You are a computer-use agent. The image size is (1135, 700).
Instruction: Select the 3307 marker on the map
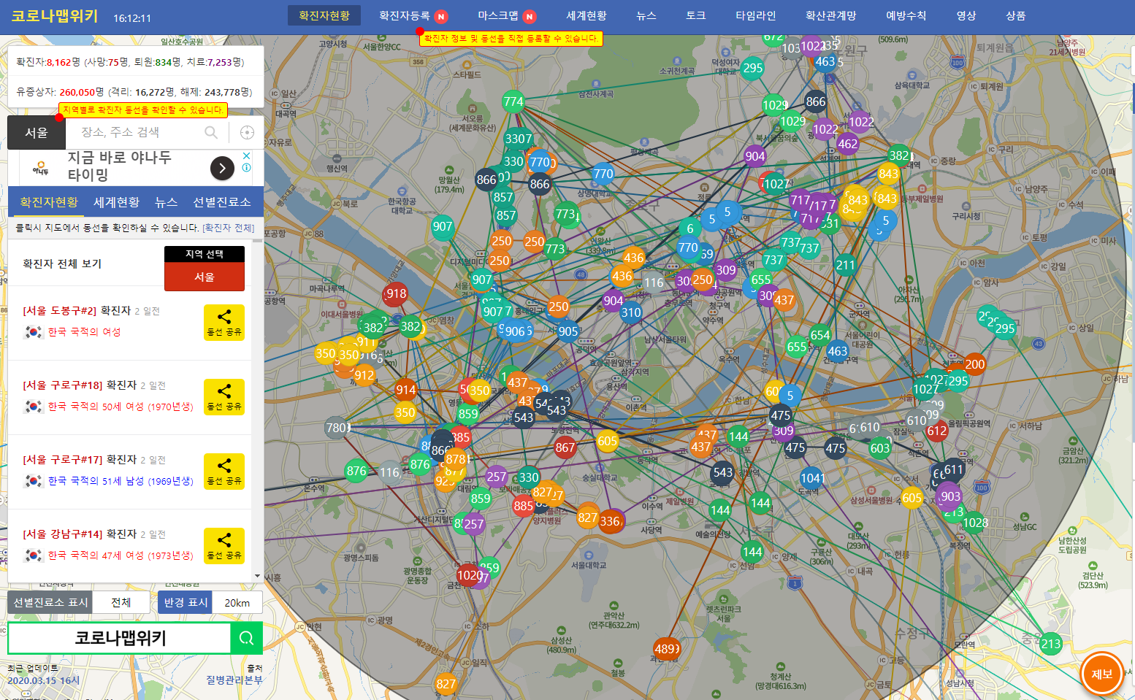519,138
